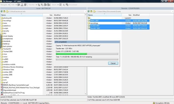The width and height of the screenshot is (174, 104).
Task: Expand the Remote path dropdown arrow
Action: click(173, 11)
